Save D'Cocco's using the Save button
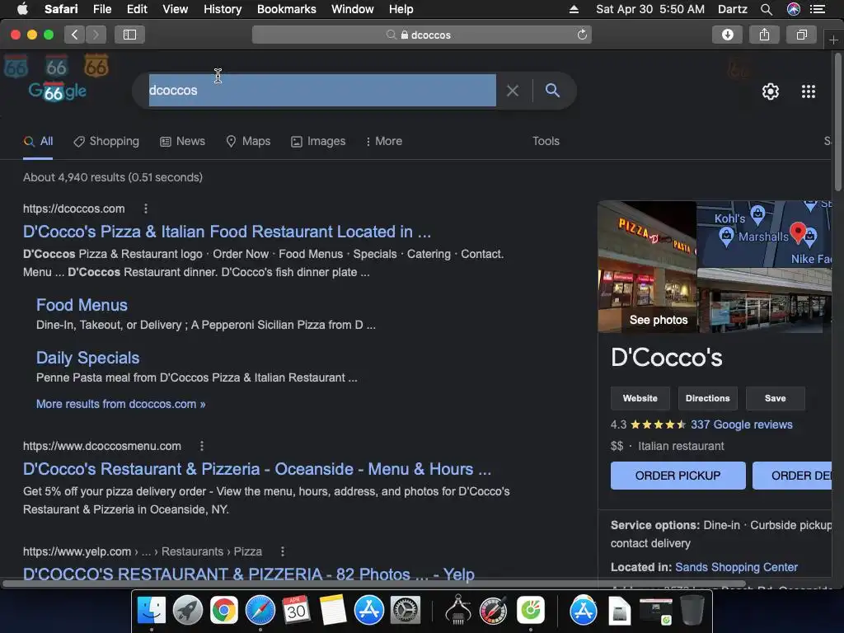This screenshot has width=844, height=633. click(775, 398)
